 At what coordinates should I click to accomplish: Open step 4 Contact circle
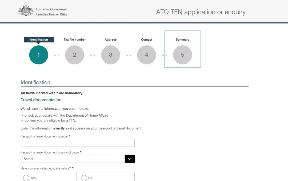click(x=147, y=55)
